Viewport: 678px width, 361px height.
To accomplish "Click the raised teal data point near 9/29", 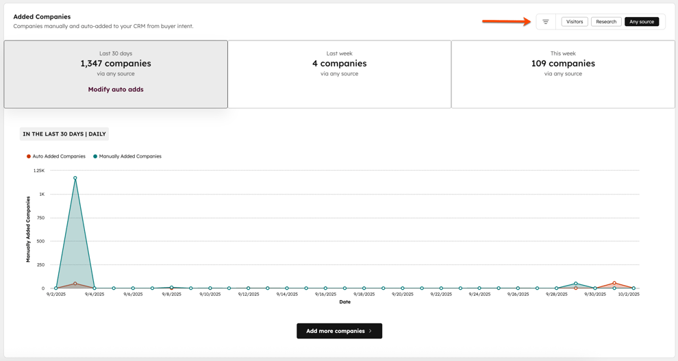I will click(x=576, y=284).
